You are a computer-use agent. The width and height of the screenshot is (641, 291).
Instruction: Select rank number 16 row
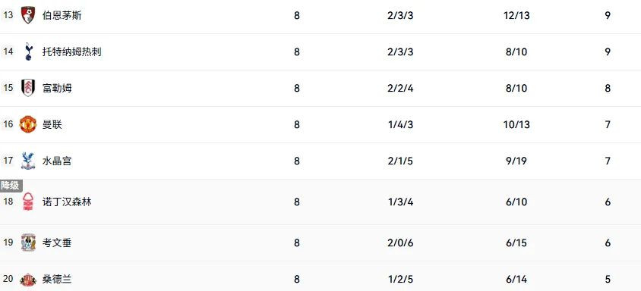tap(320, 124)
